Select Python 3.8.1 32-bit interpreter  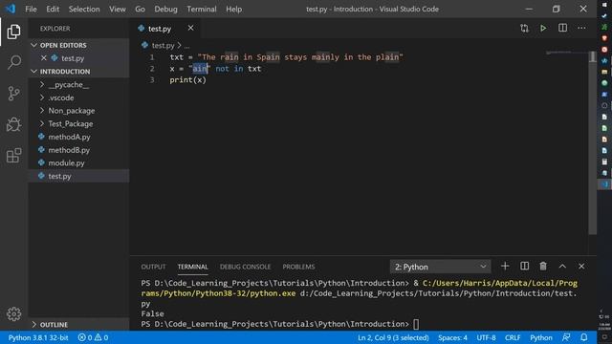tap(38, 337)
